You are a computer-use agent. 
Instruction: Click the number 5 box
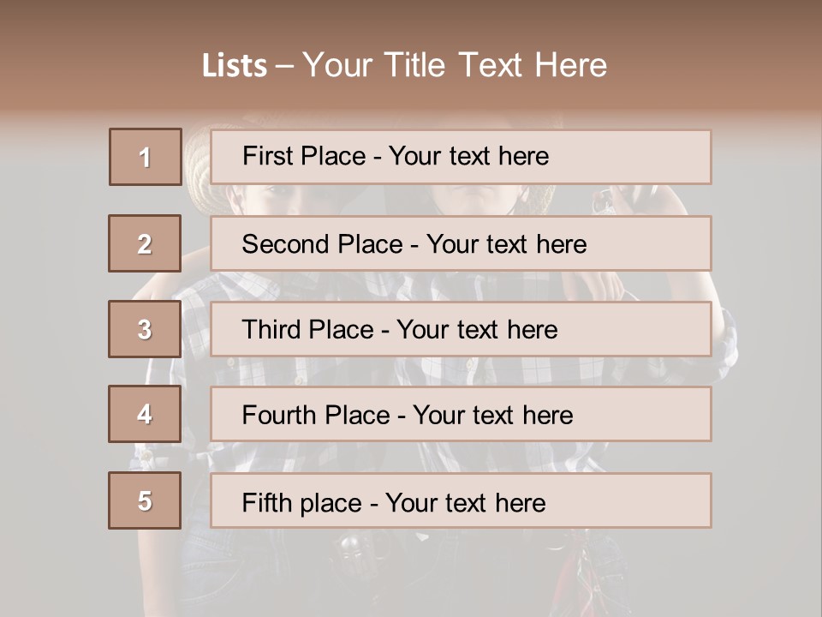145,500
